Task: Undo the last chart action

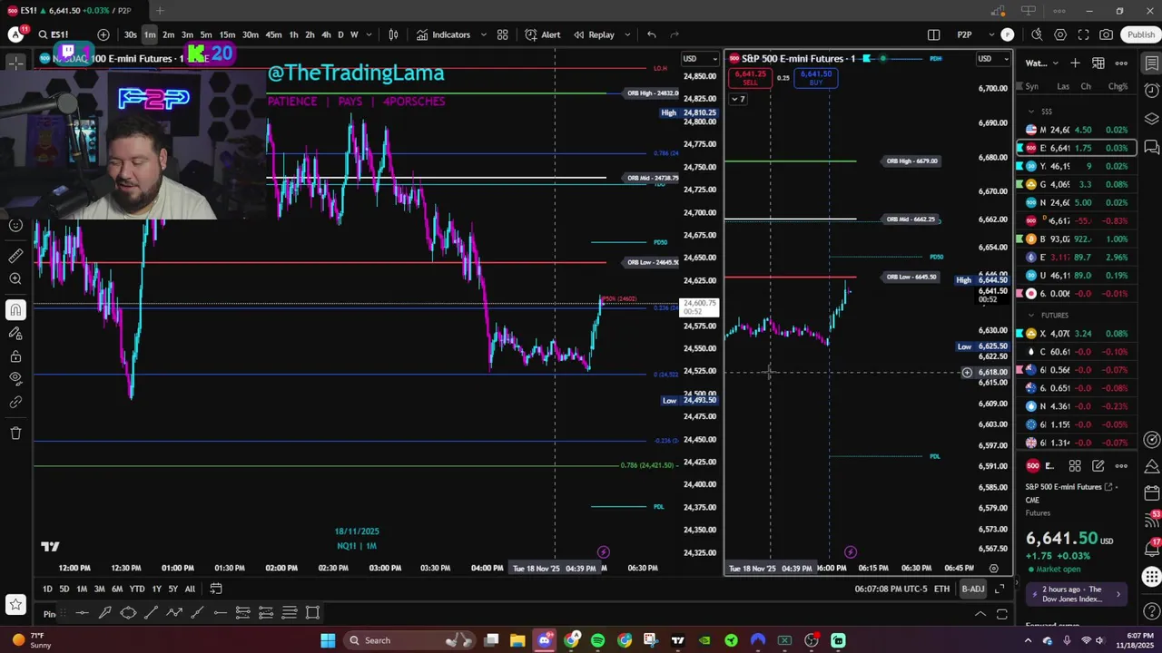Action: click(651, 34)
